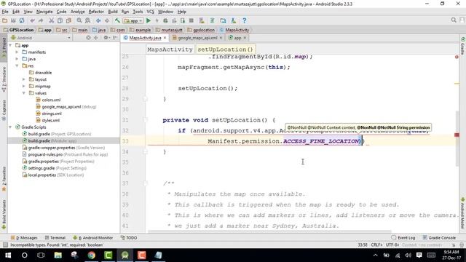The height and width of the screenshot is (262, 466).
Task: Open File Explorer from the taskbar
Action: pos(58,255)
